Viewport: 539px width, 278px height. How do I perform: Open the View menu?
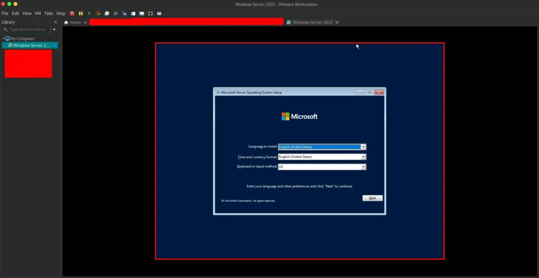pos(27,13)
